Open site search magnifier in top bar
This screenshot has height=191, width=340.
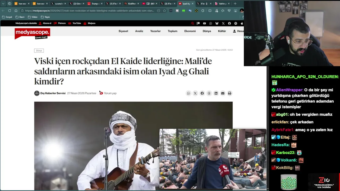(x=193, y=23)
